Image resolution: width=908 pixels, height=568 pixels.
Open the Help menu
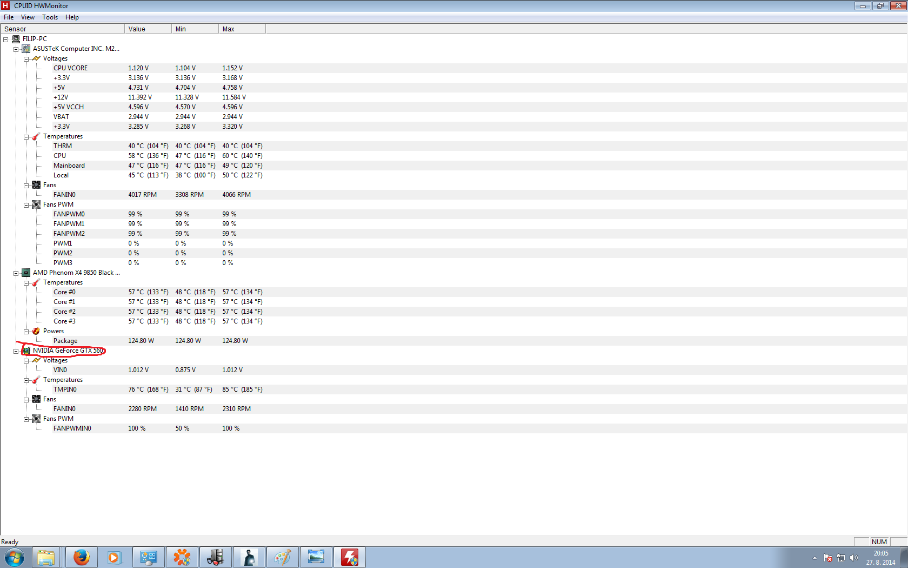pyautogui.click(x=72, y=17)
